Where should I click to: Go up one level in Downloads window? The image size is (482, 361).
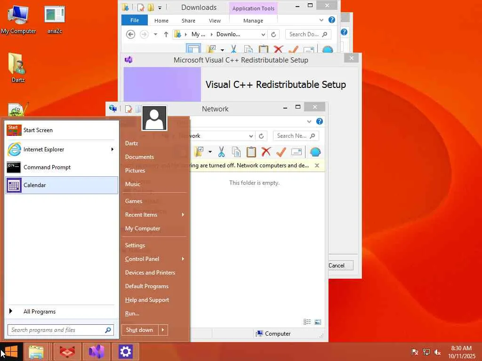tap(166, 34)
